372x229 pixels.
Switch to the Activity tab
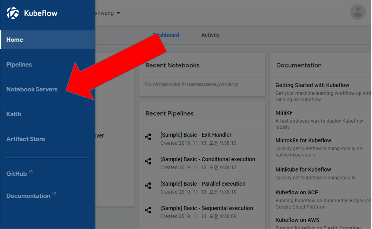tap(211, 35)
